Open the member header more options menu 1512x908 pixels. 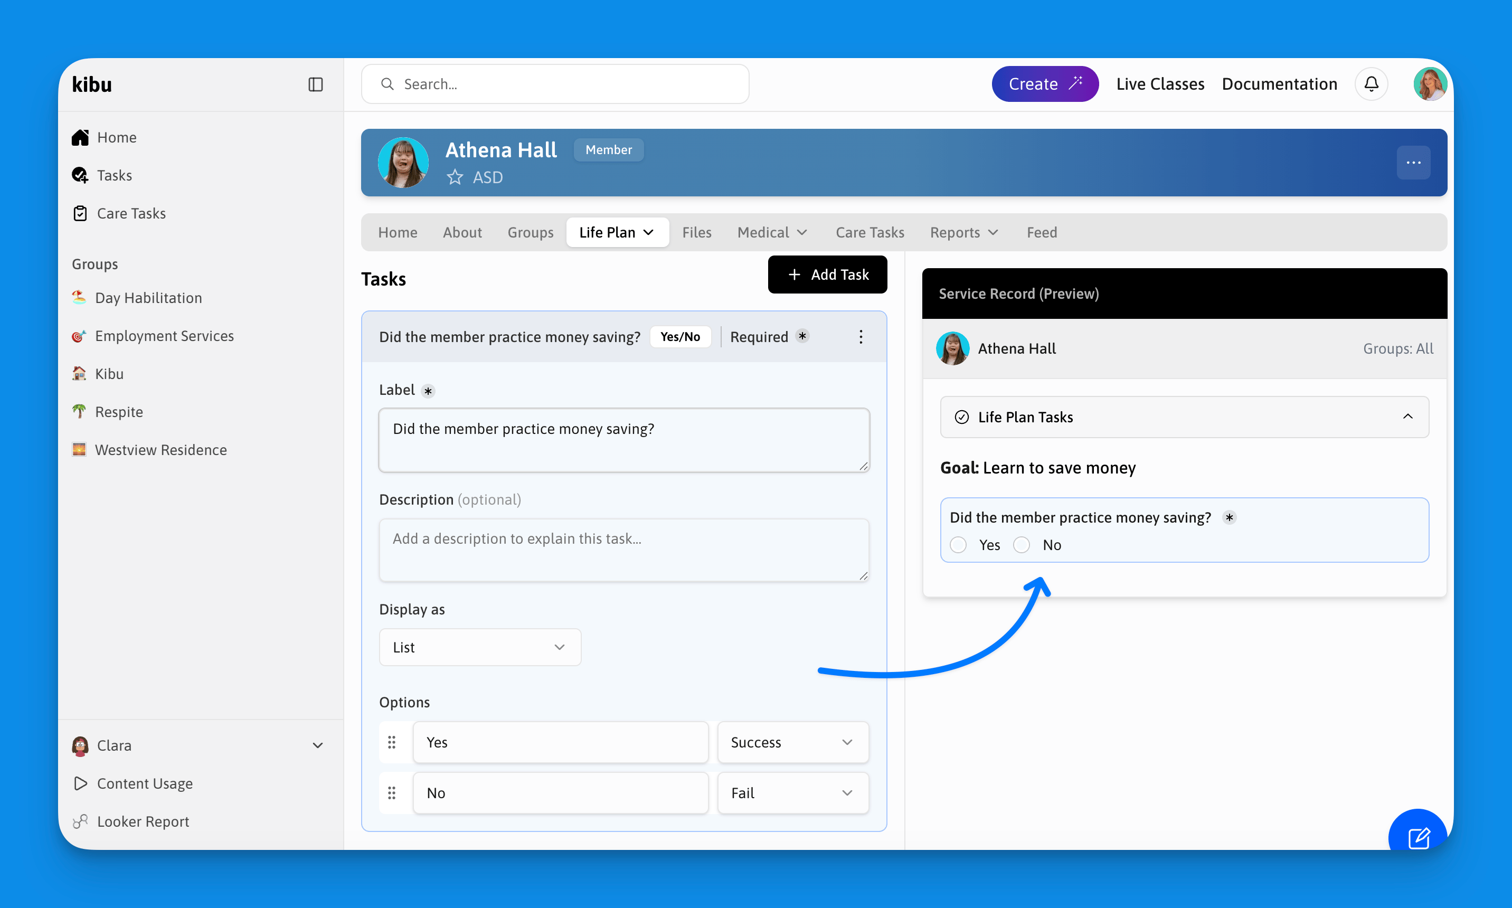click(1413, 162)
